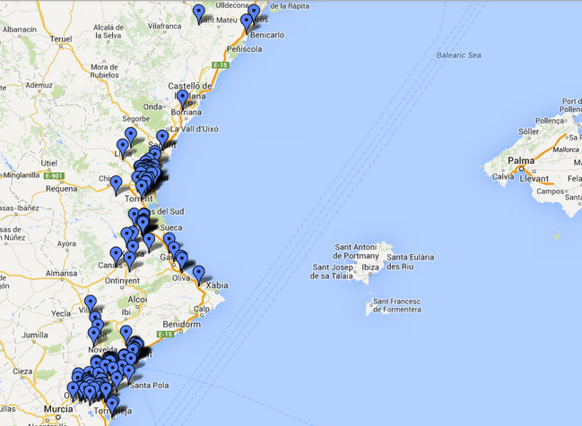The width and height of the screenshot is (582, 426).
Task: Click the Ontinyent label
Action: [122, 281]
